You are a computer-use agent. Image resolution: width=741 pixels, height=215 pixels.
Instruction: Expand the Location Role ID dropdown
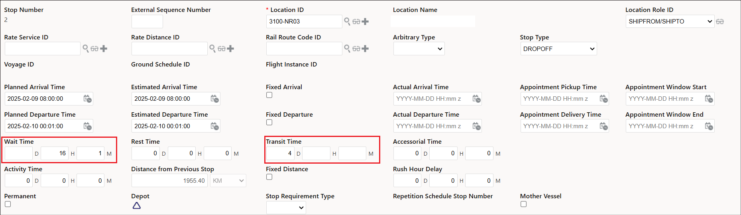[670, 21]
